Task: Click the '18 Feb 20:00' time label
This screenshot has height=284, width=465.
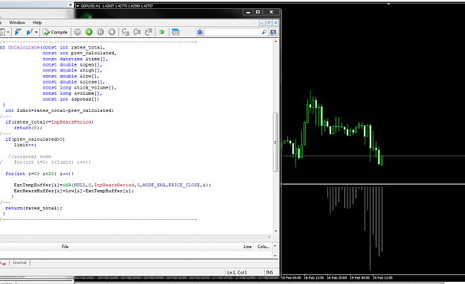Action: 337,278
